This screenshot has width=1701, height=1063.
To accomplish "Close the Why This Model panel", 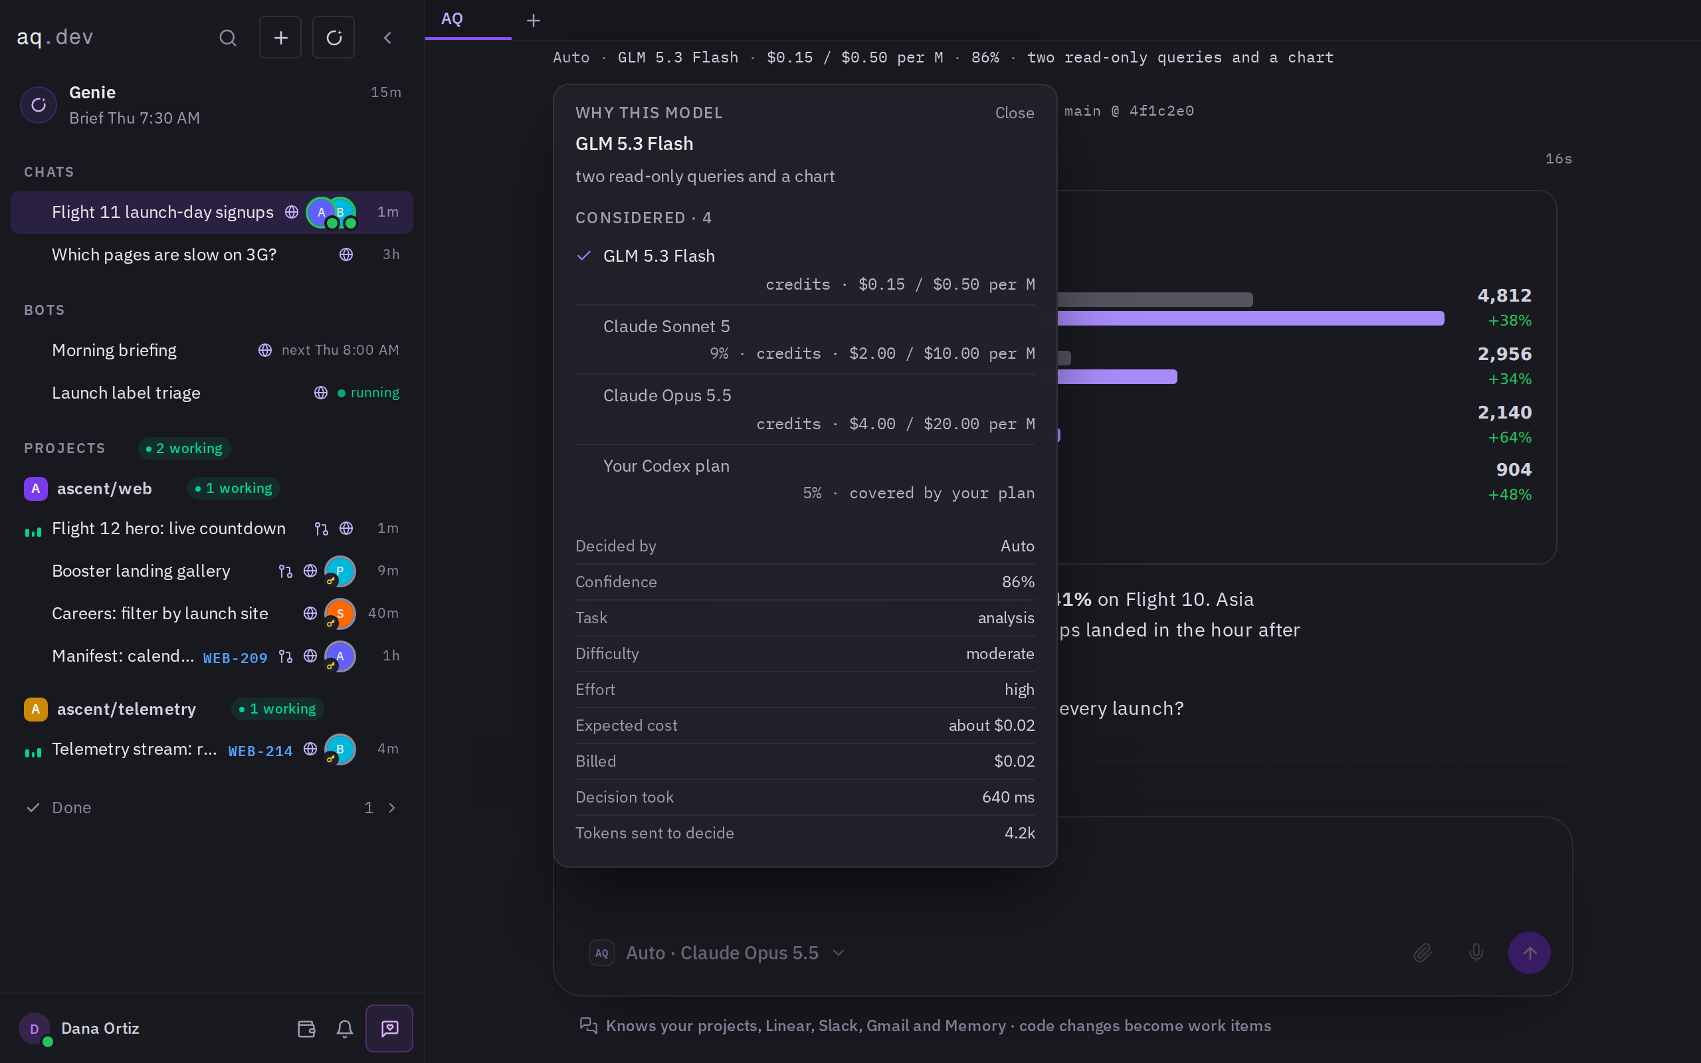I will click(1014, 112).
